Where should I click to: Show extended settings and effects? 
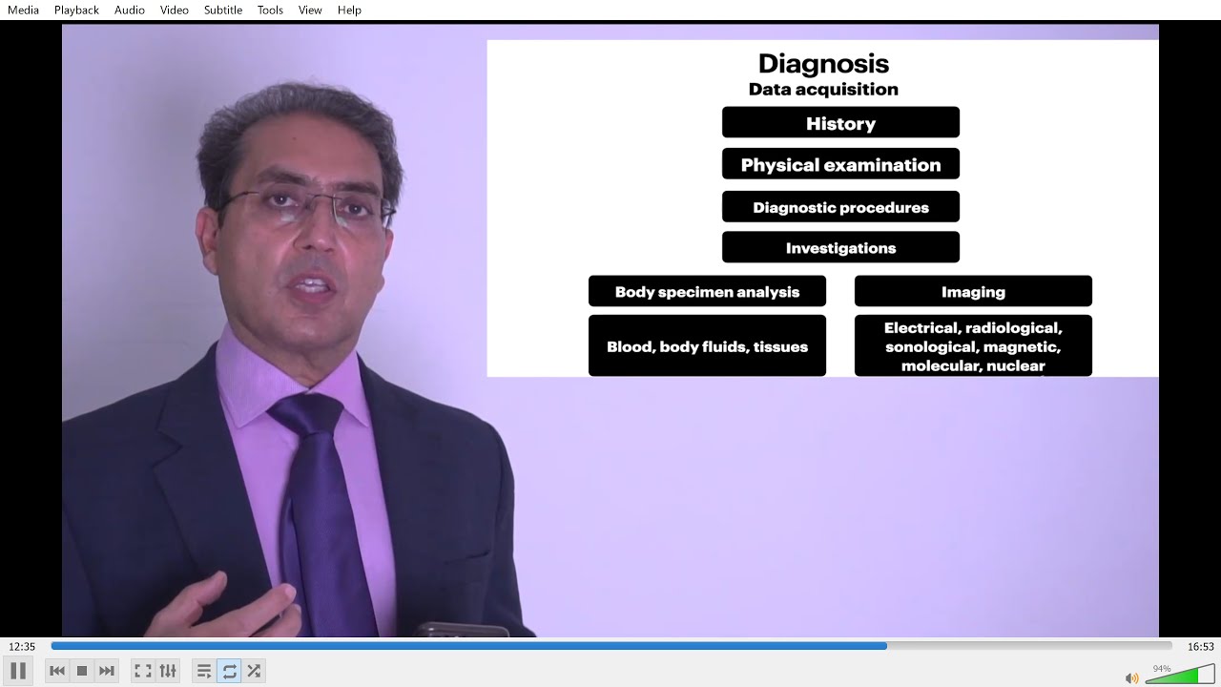168,671
